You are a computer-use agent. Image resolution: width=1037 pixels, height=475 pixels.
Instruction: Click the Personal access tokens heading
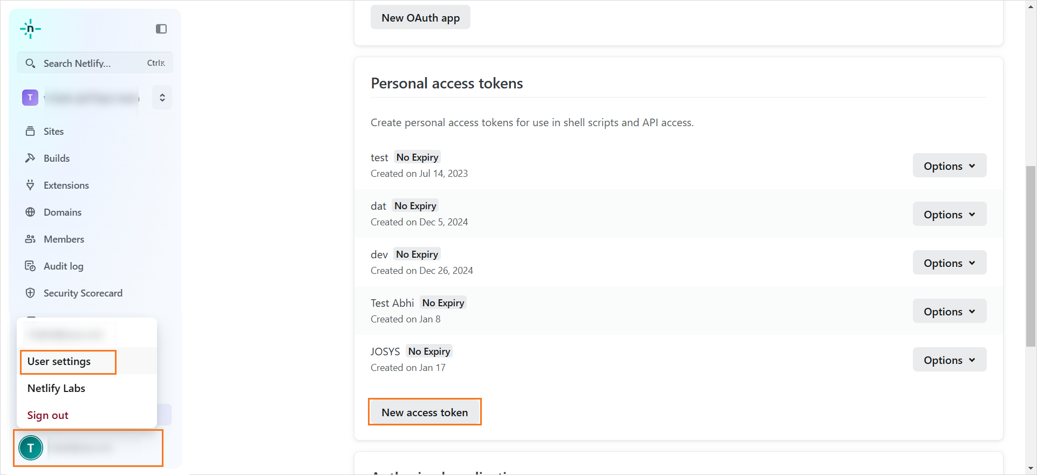[447, 83]
